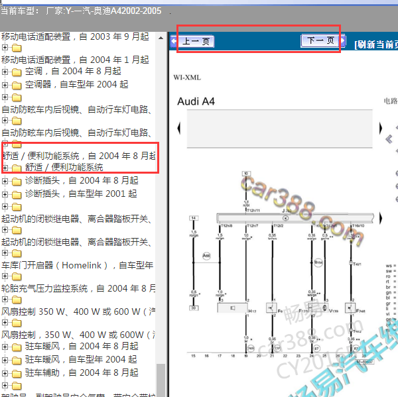
Task: Click the up arrow of tree scrollbar
Action: coord(161,38)
